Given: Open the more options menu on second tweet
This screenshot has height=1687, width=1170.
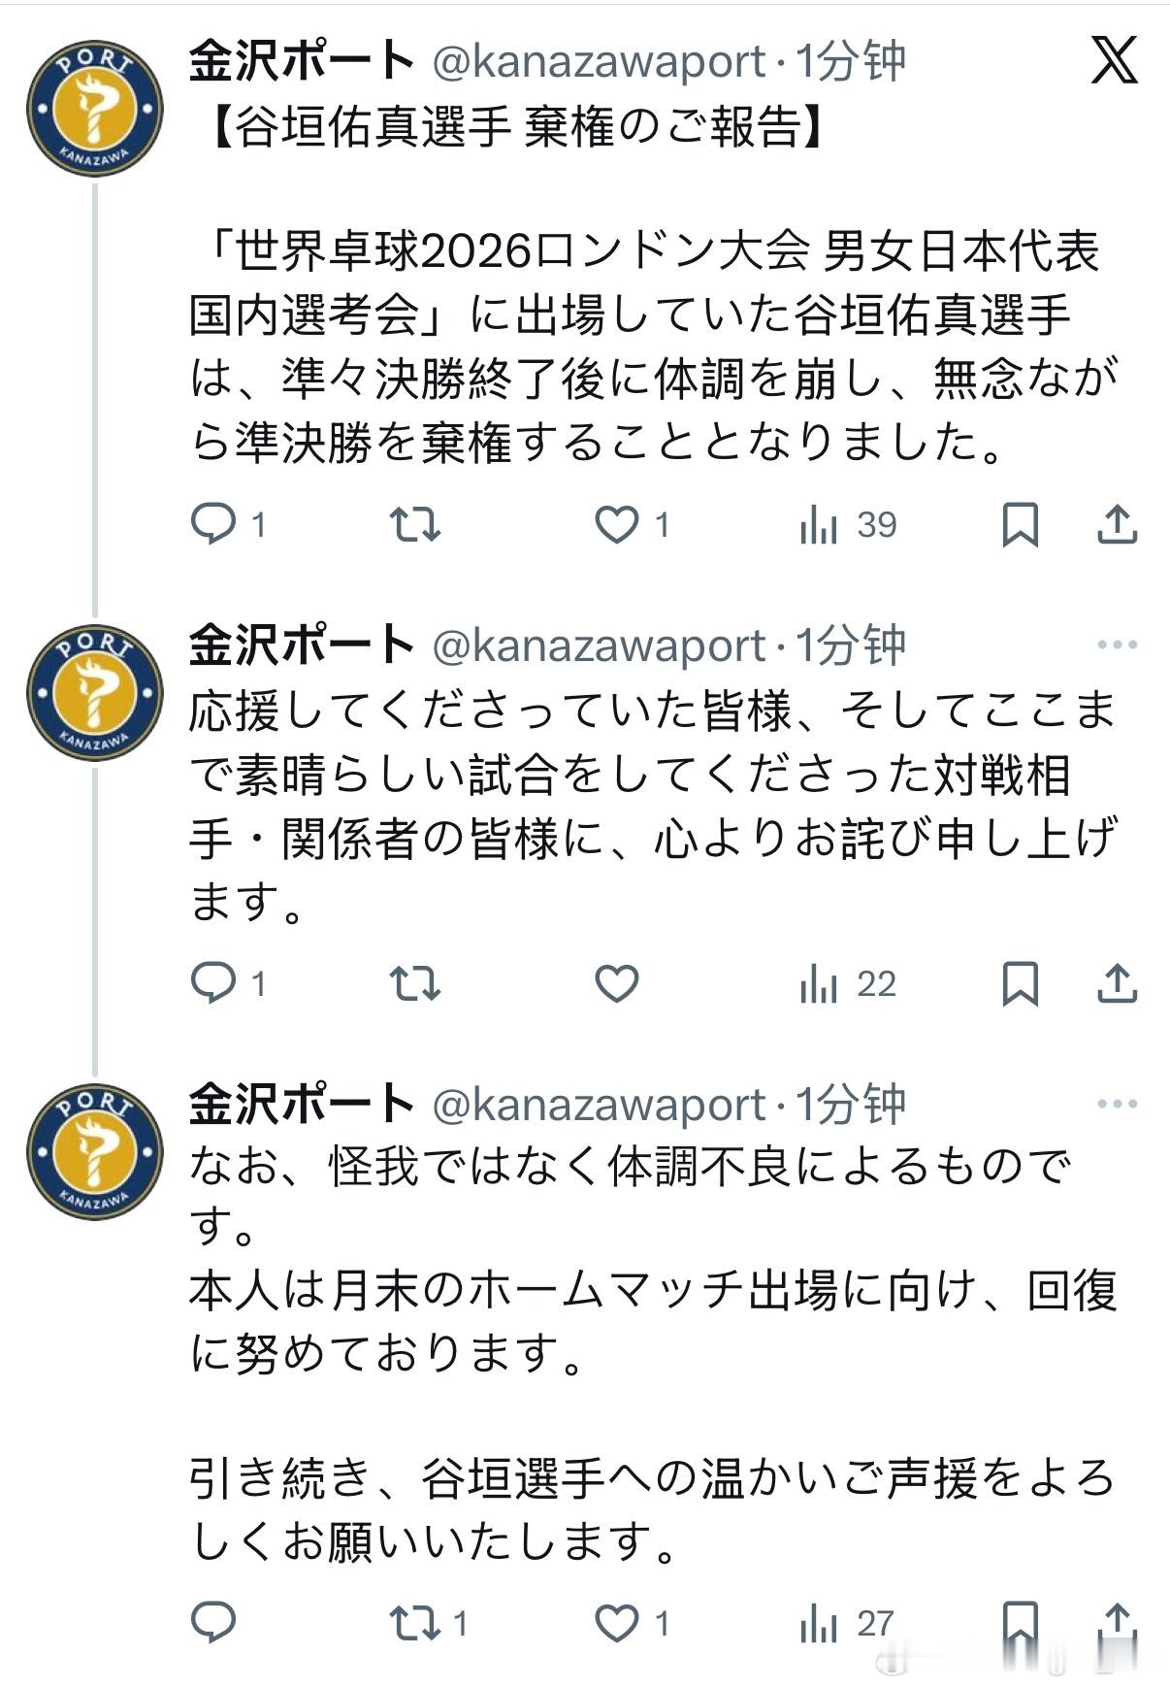Looking at the screenshot, I should pyautogui.click(x=1121, y=643).
